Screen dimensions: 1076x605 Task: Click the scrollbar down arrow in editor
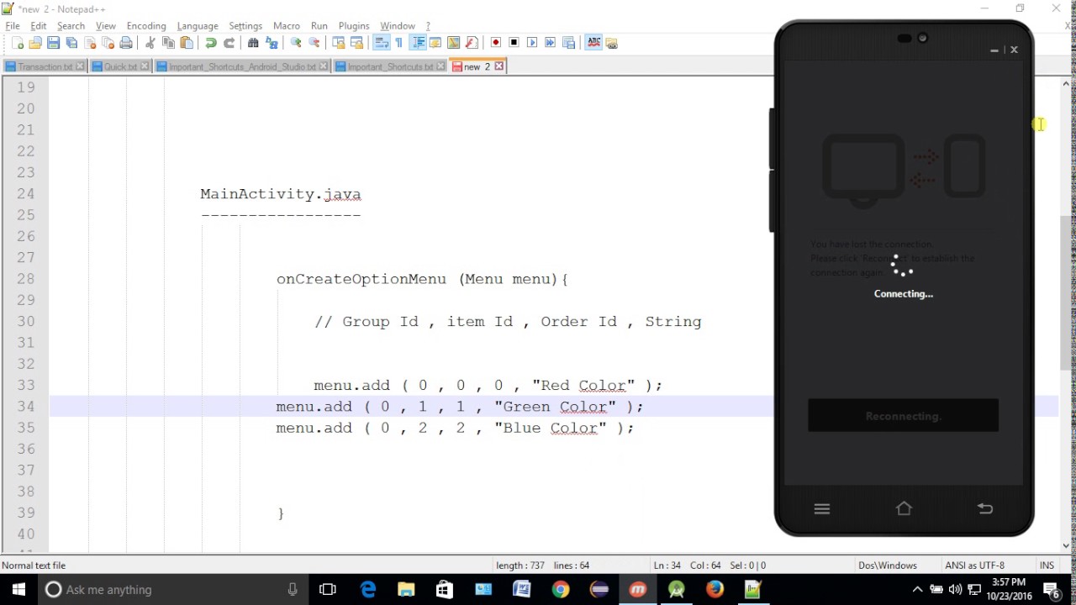1067,545
